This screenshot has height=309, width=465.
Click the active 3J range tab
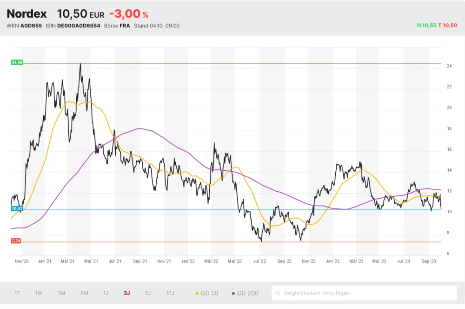click(127, 293)
